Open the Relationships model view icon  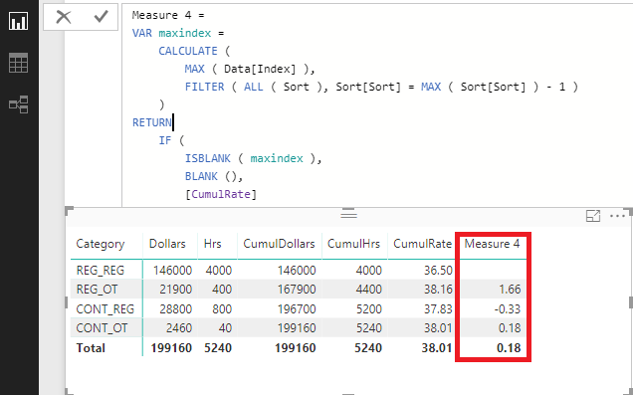tap(19, 104)
